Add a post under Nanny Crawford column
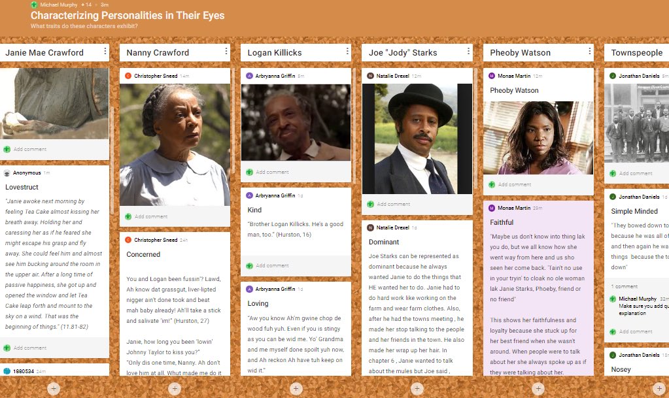 point(175,389)
